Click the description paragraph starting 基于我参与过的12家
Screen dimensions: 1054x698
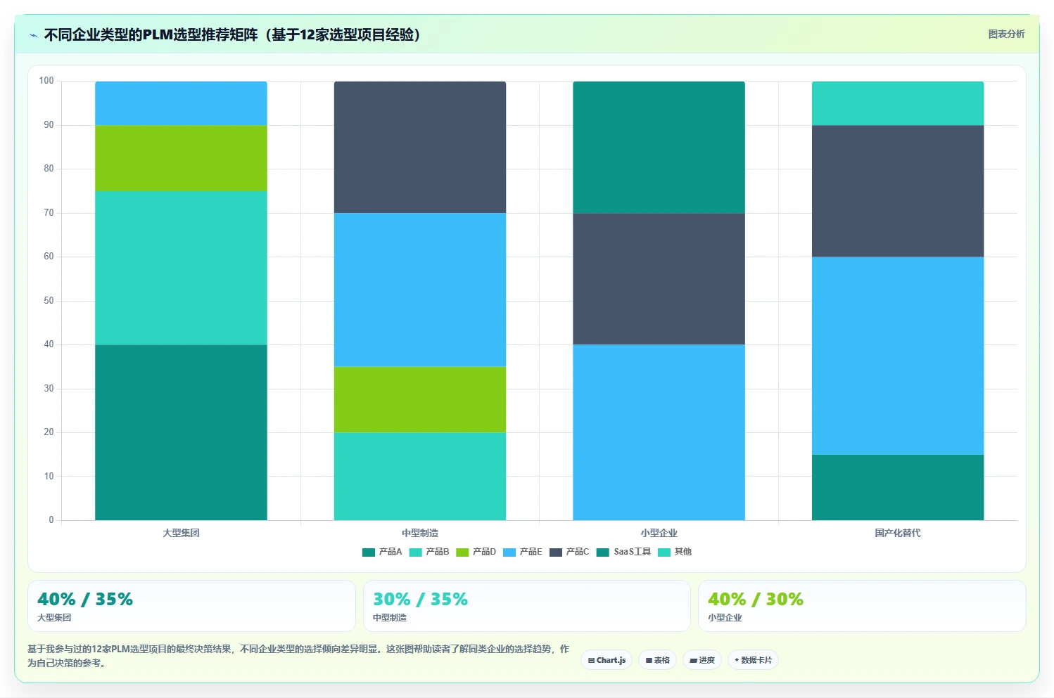coord(298,656)
